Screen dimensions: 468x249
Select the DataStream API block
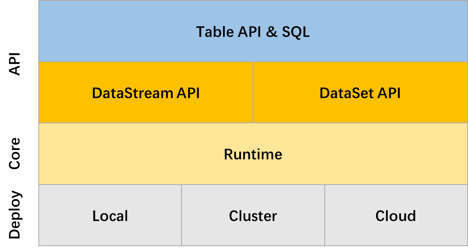146,92
